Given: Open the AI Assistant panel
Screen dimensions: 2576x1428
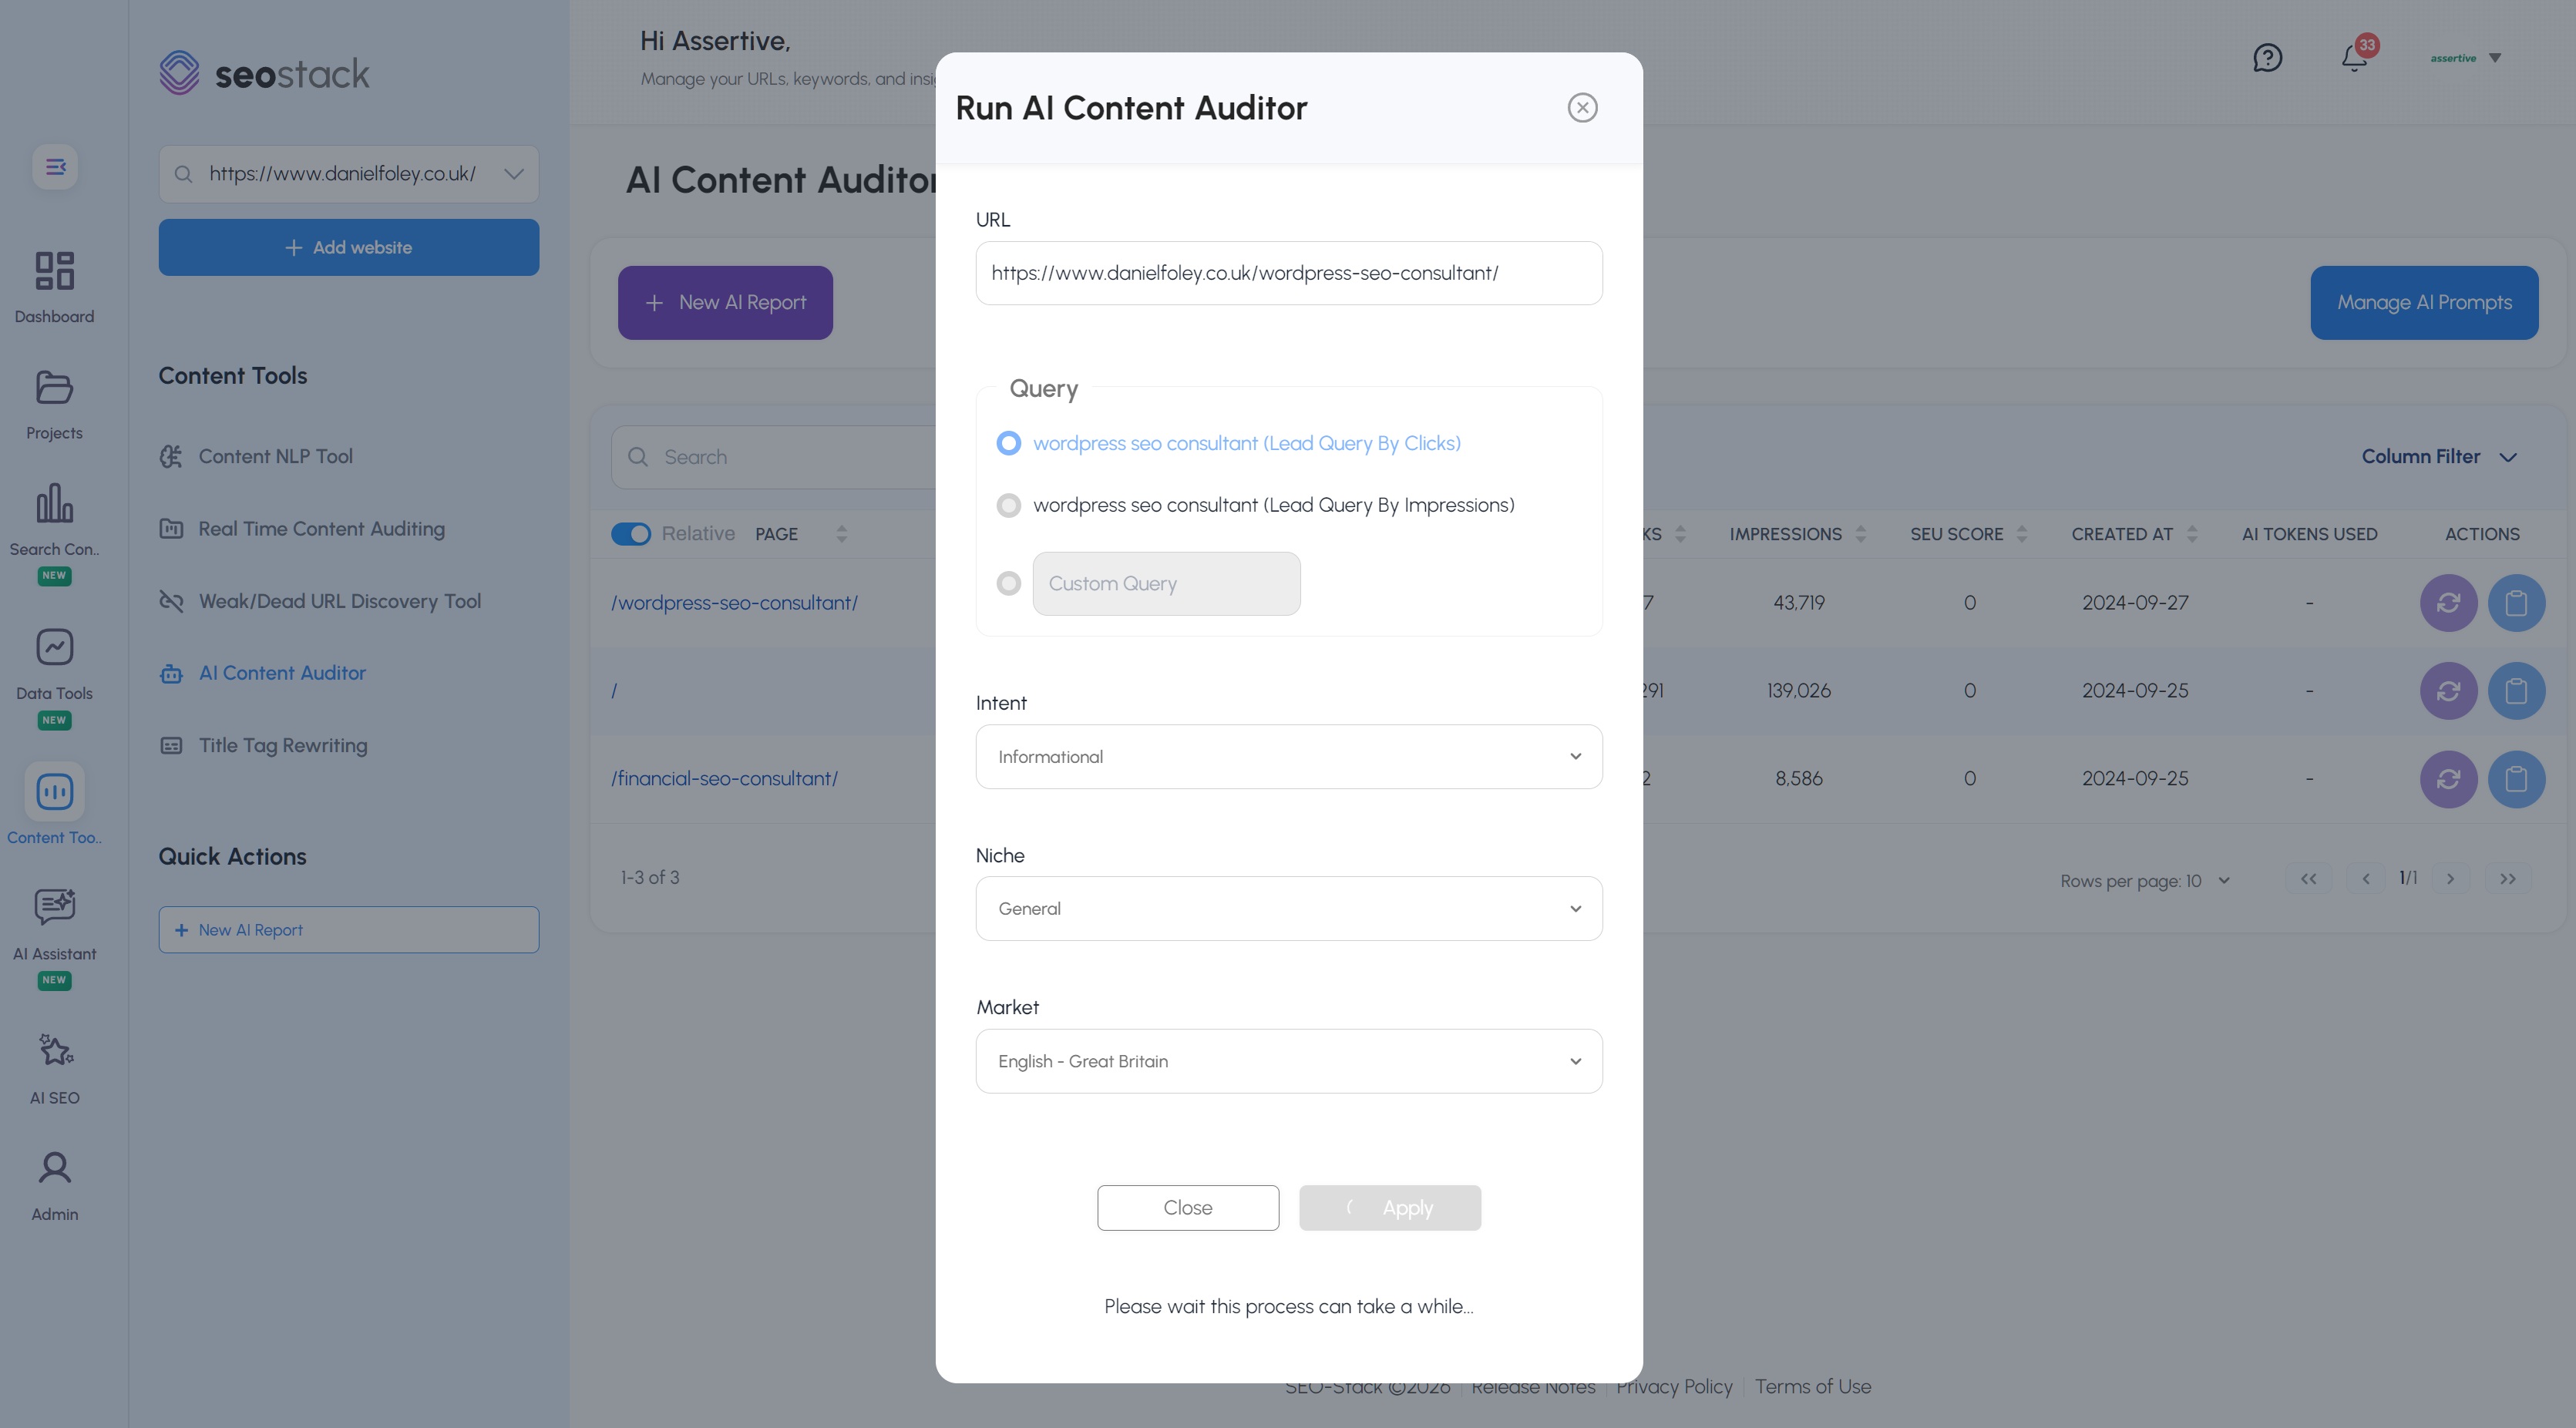Looking at the screenshot, I should [x=54, y=922].
